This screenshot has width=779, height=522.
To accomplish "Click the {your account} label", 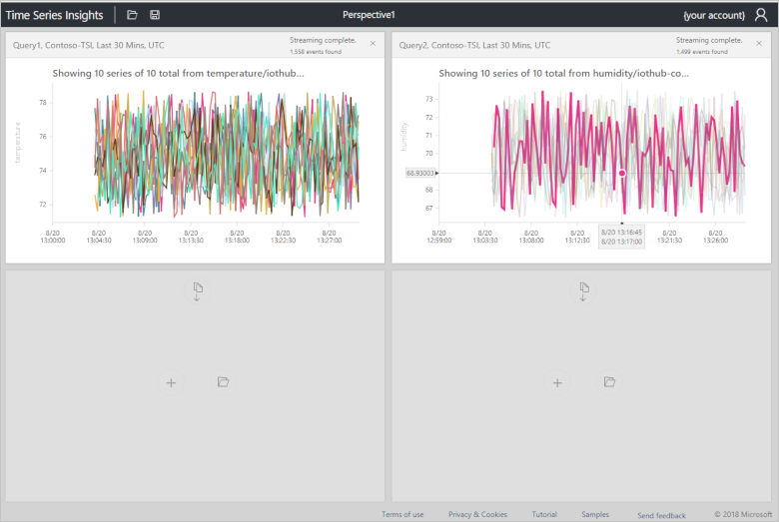I will (714, 15).
